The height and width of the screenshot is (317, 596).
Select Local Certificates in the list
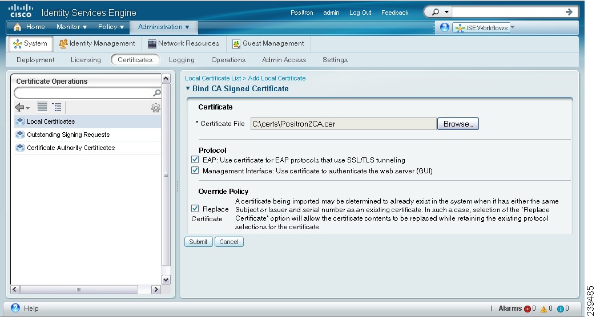(87, 121)
